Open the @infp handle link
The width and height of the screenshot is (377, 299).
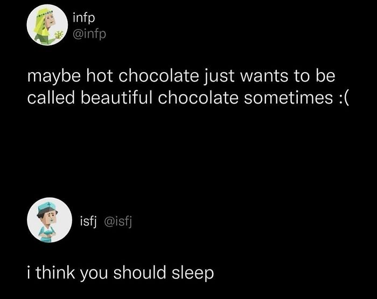[x=89, y=34]
